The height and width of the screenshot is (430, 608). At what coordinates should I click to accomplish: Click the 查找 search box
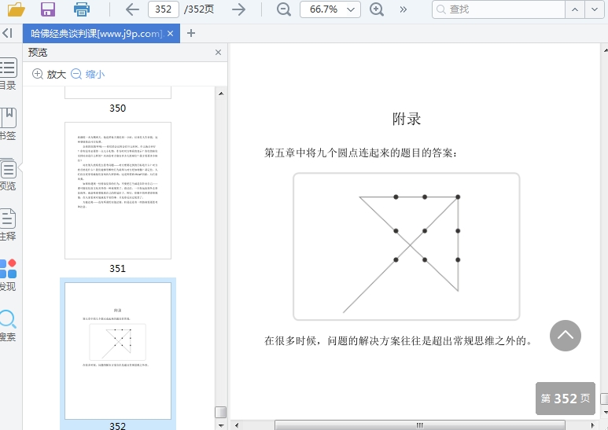498,9
